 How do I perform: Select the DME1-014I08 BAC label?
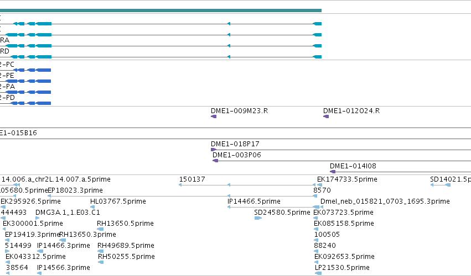[353, 166]
